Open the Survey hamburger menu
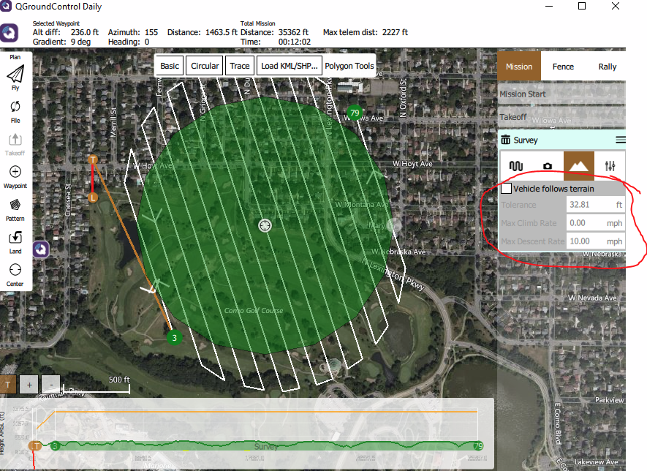 (620, 140)
